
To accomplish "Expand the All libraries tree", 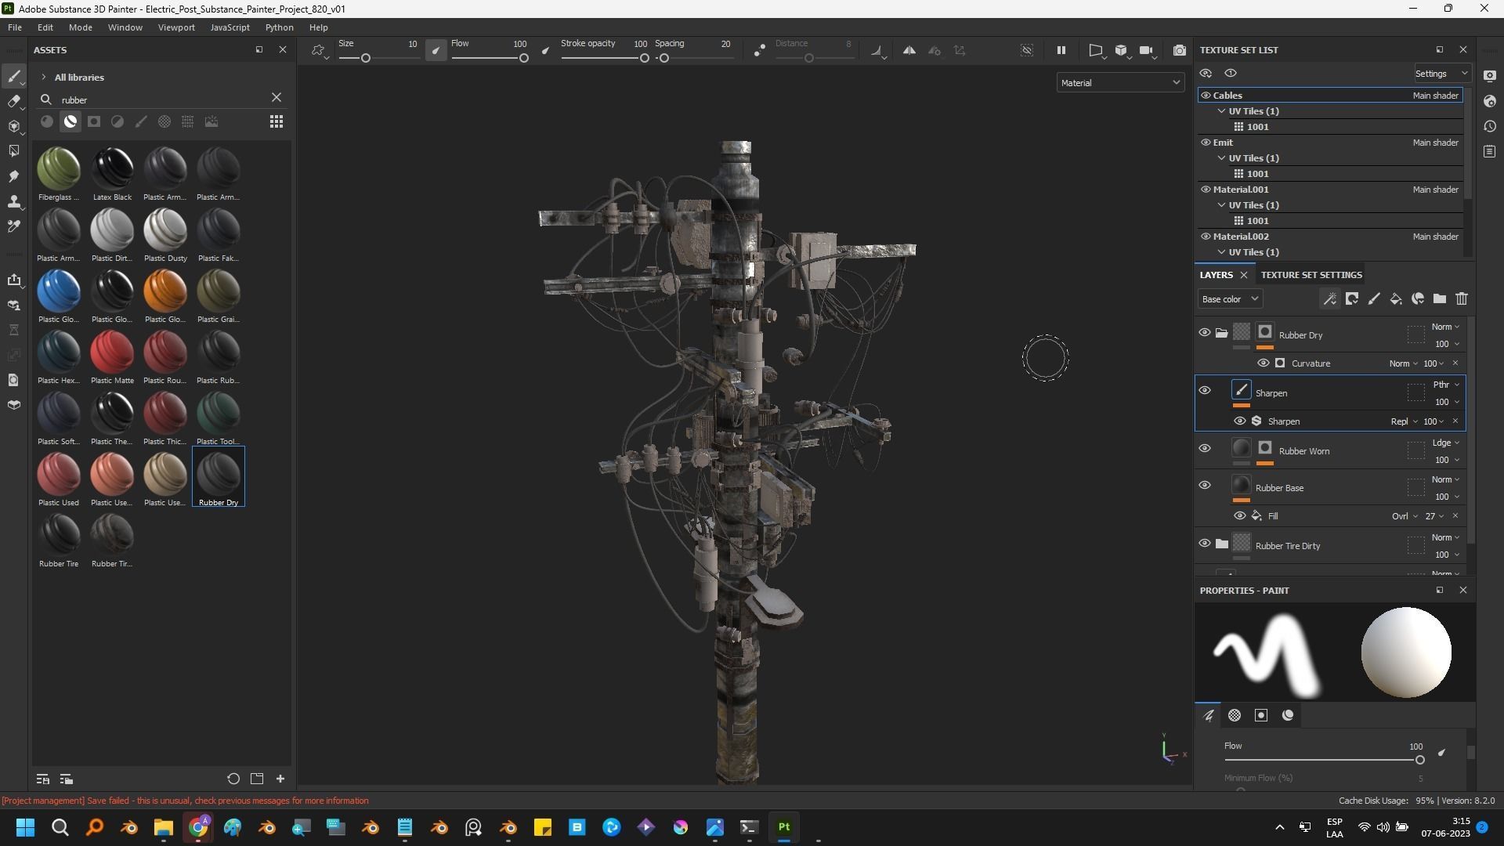I will tap(44, 78).
